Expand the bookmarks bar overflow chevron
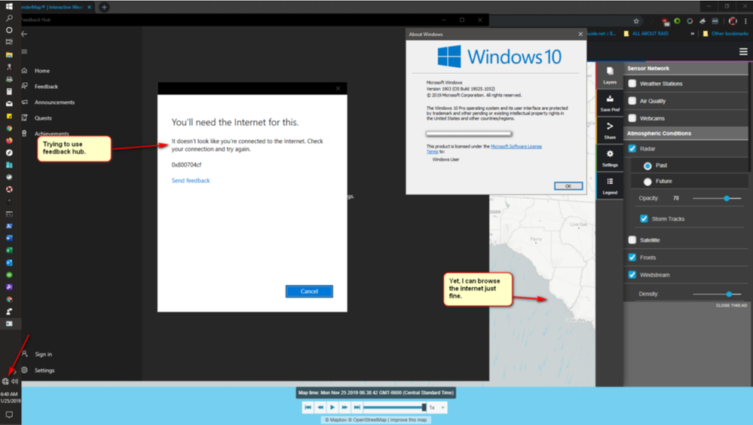Image resolution: width=753 pixels, height=425 pixels. pyautogui.click(x=693, y=34)
